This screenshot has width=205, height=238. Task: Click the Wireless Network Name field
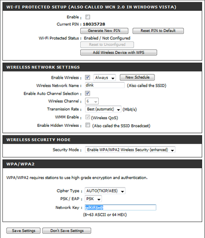105,85
